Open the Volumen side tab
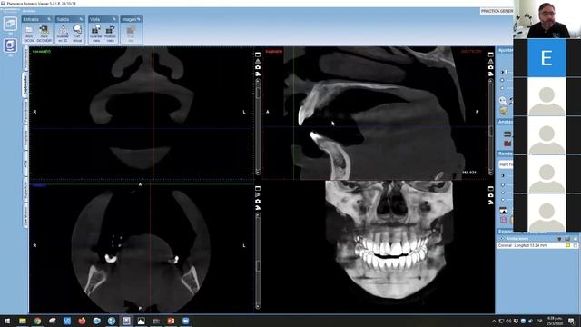The width and height of the screenshot is (581, 327). (x=25, y=59)
